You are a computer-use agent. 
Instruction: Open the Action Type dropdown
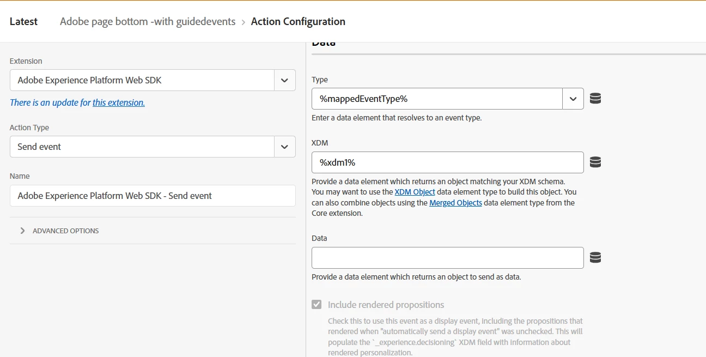[x=284, y=147]
